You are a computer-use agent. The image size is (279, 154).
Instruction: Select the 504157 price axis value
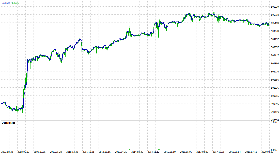tap(275, 39)
